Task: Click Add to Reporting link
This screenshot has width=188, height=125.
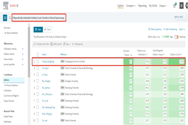Action: pos(170,29)
